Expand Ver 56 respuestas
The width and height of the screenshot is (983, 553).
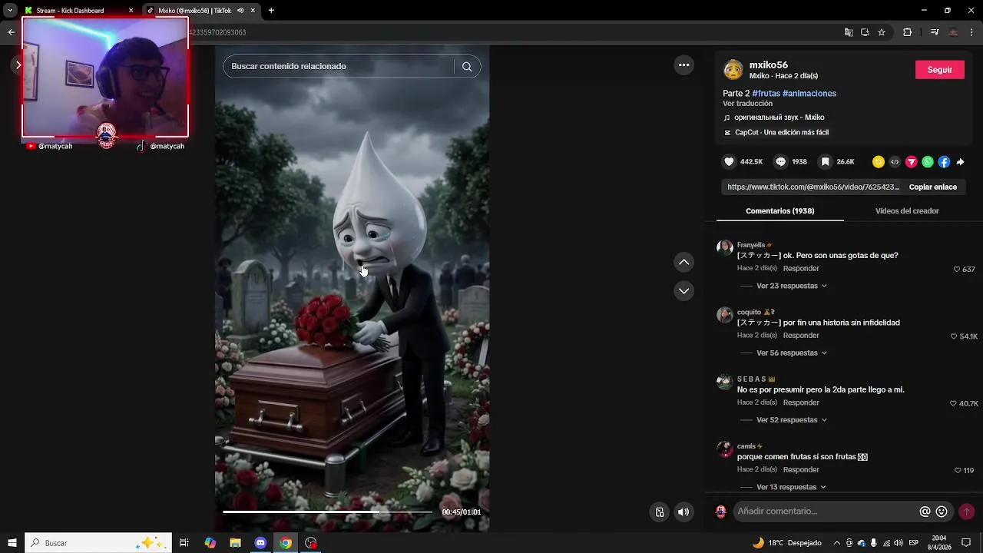pos(791,353)
